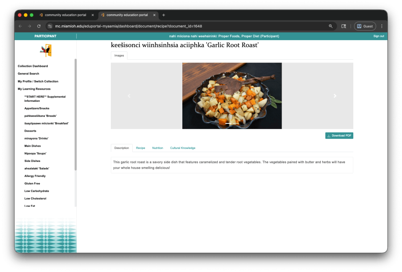Expand the My Learning Resources section
Viewport: 402px width, 272px height.
pos(34,89)
